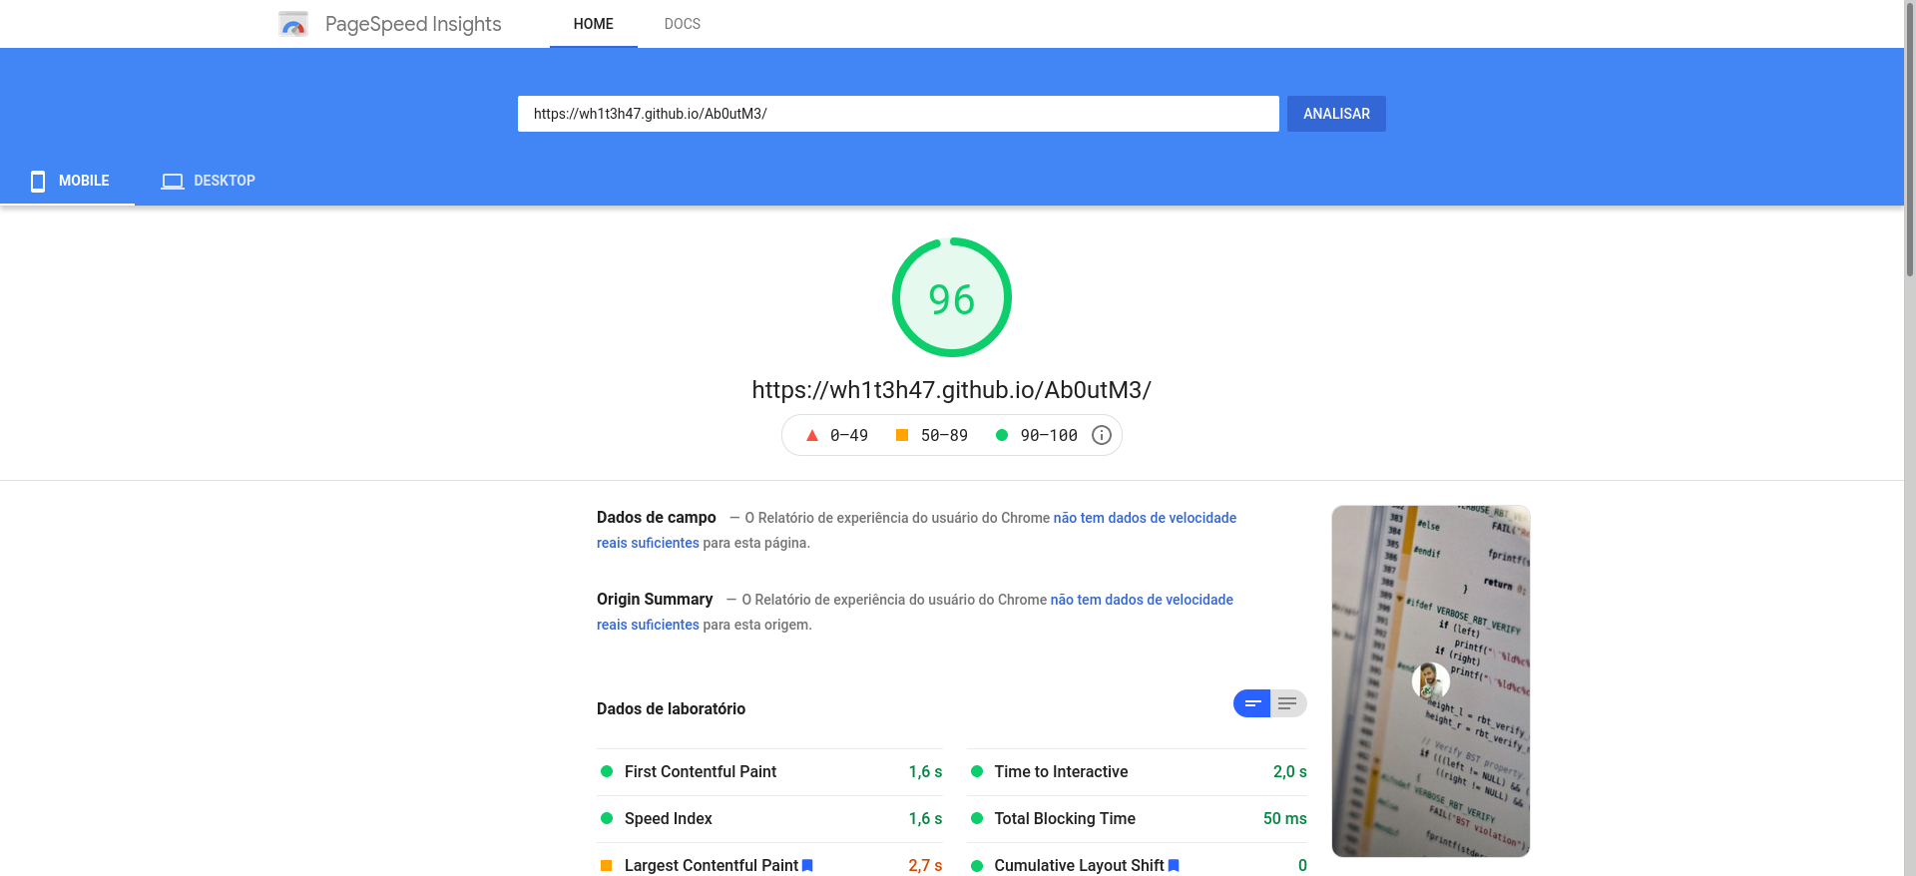
Task: Open the DOCS tab
Action: (683, 24)
